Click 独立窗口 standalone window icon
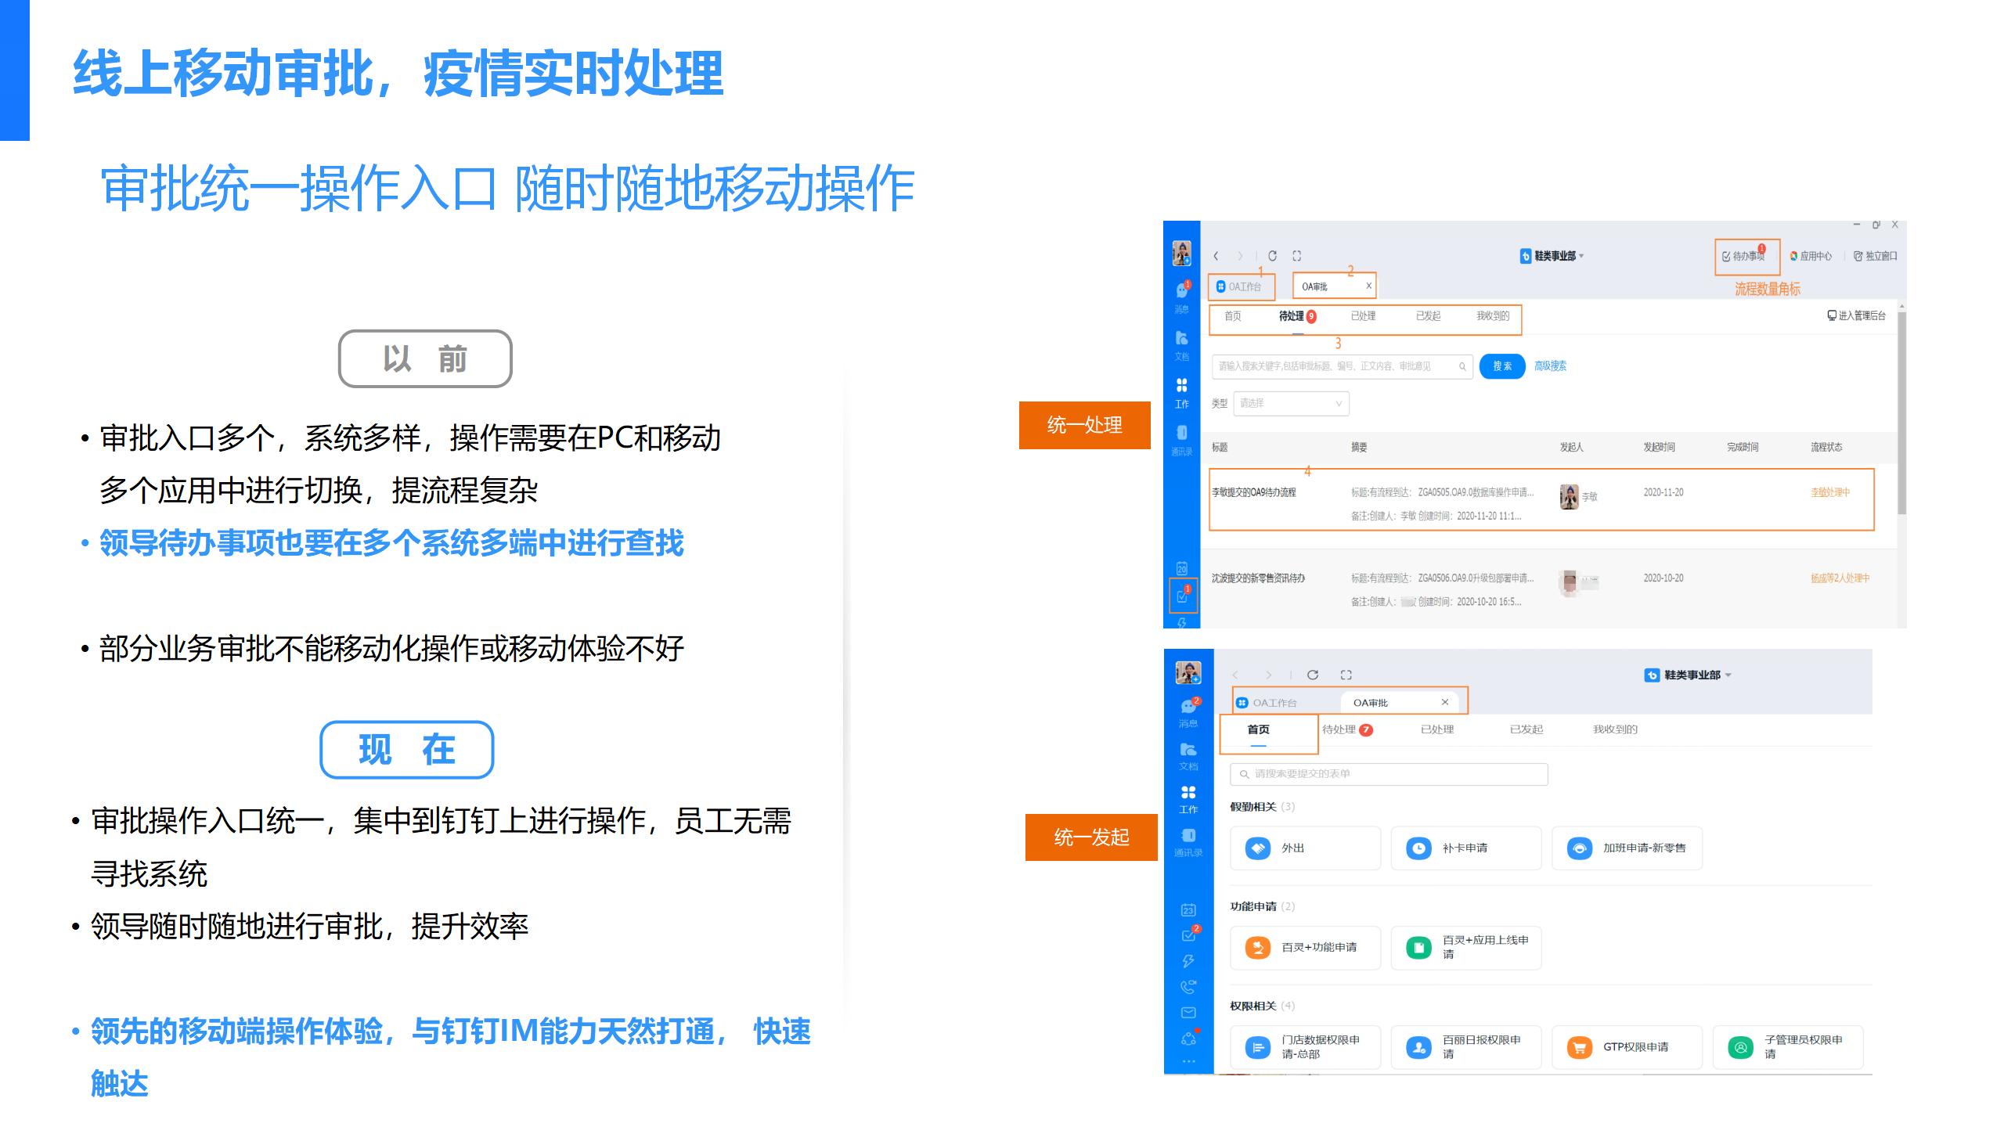The width and height of the screenshot is (2004, 1127). click(1874, 256)
